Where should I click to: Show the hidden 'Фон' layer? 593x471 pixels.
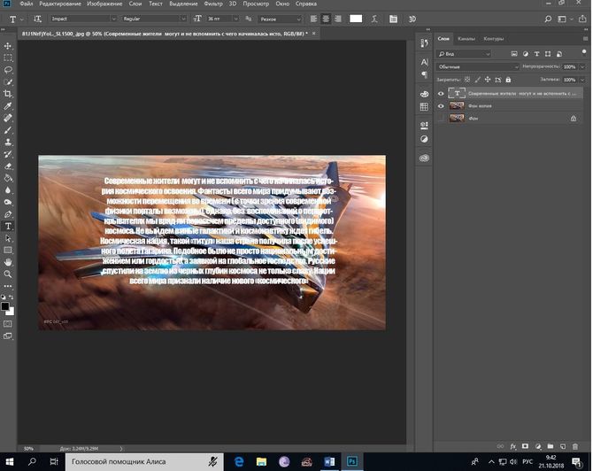point(440,117)
